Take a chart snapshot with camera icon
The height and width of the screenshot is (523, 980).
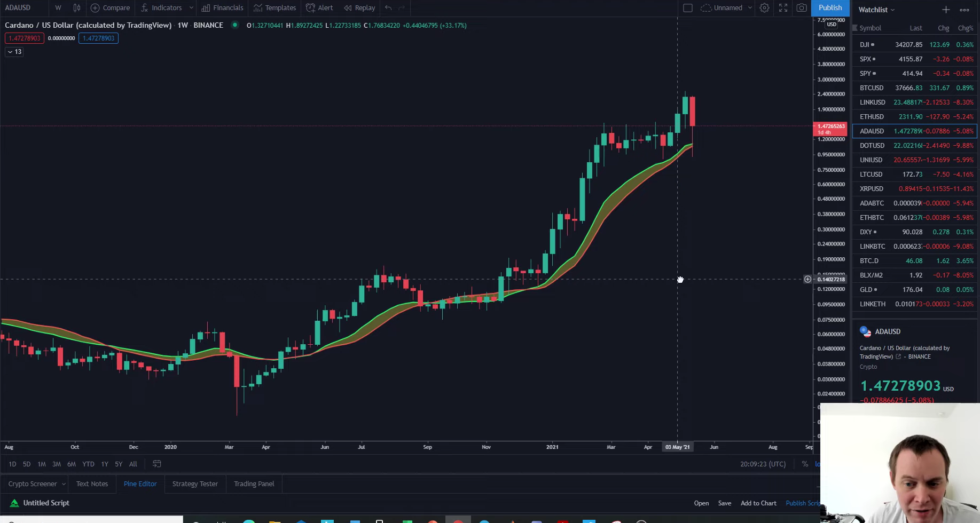point(802,7)
